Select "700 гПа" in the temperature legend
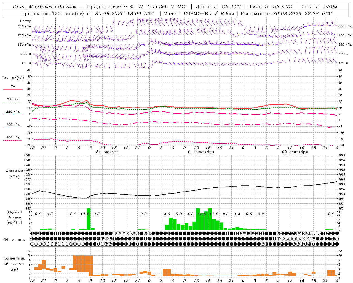353x283 pixels. 13,125
